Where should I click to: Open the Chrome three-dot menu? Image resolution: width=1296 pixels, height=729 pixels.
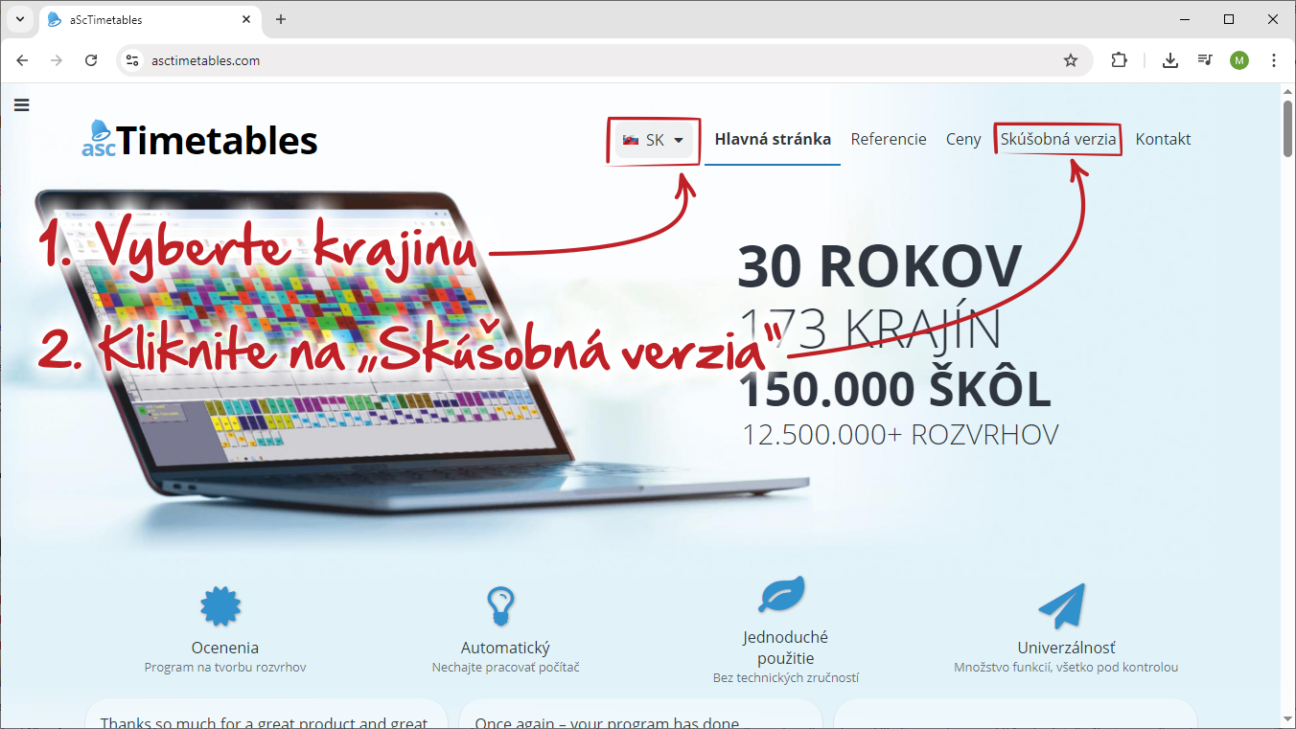click(x=1274, y=60)
